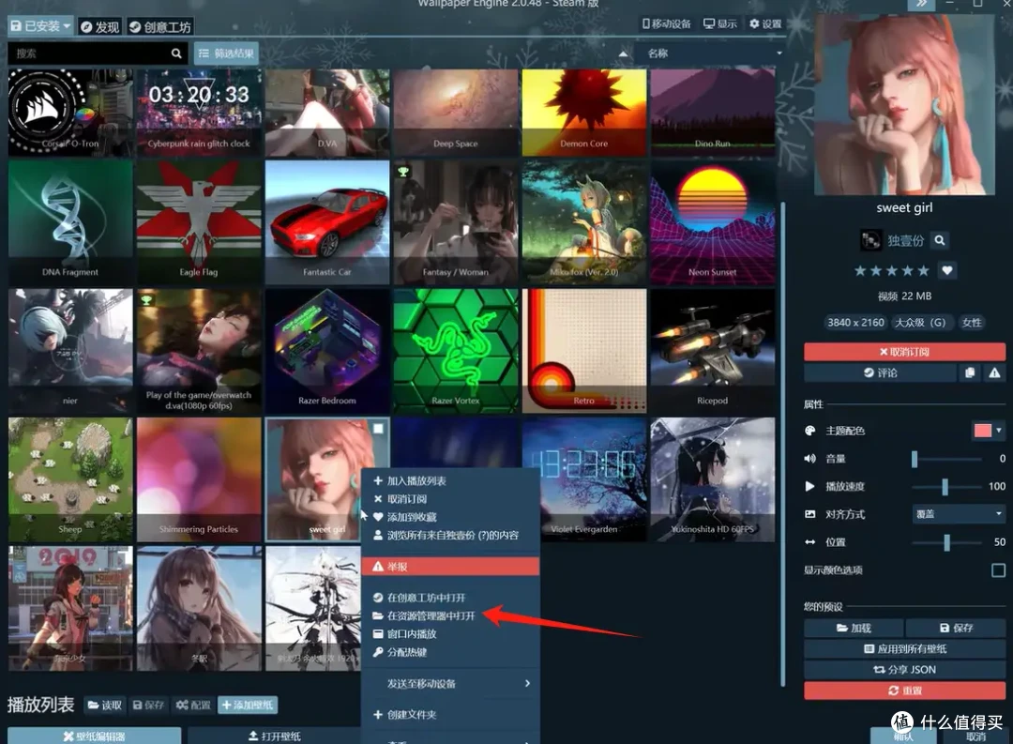1013x744 pixels.
Task: Choose 分配热键 menu item
Action: click(450, 652)
